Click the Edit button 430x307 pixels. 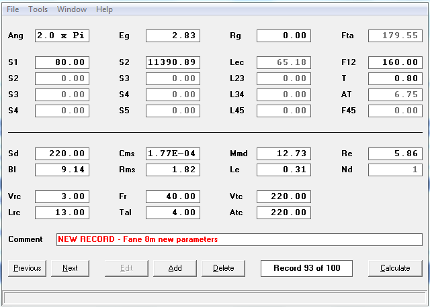tap(126, 268)
